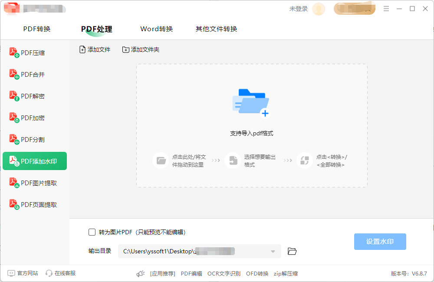
Task: Open the OFD转换 link
Action: pyautogui.click(x=257, y=274)
